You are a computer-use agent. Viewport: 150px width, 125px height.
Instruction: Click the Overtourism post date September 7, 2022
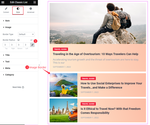point(62,67)
